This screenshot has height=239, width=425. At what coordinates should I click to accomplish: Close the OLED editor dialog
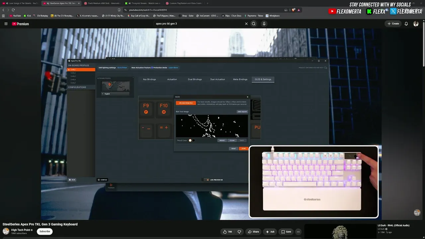pos(247,97)
